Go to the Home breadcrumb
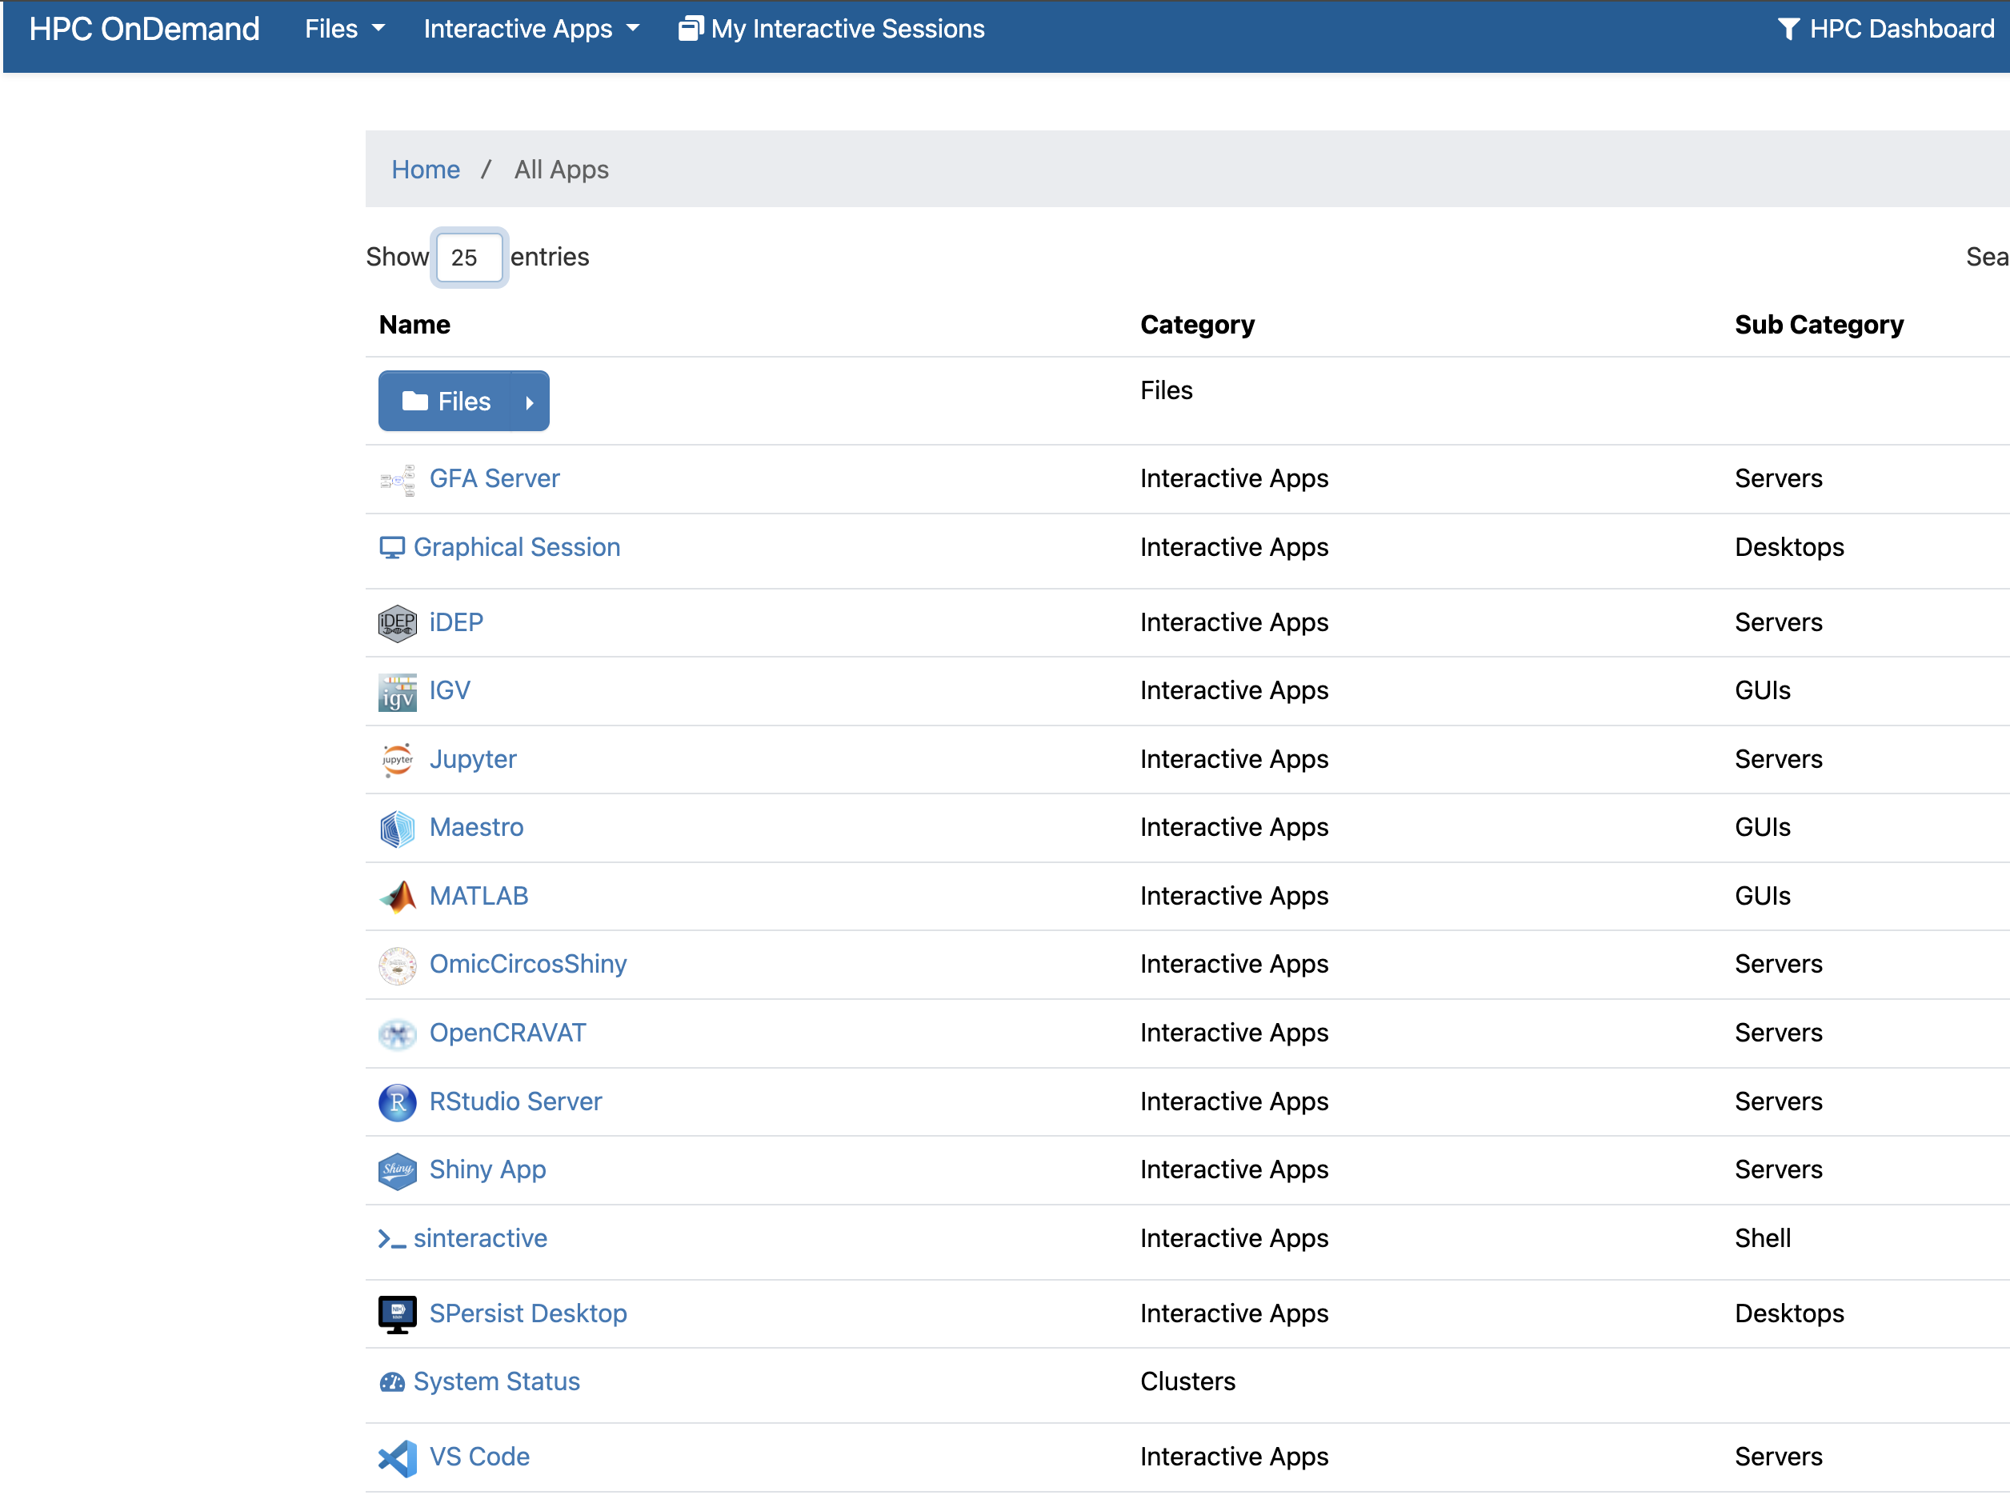This screenshot has width=2010, height=1499. pos(426,170)
